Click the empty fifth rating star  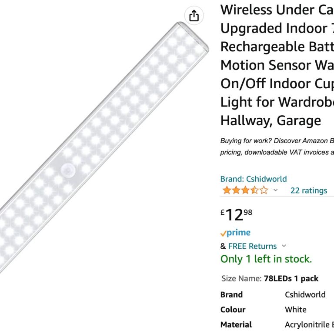pyautogui.click(x=264, y=190)
